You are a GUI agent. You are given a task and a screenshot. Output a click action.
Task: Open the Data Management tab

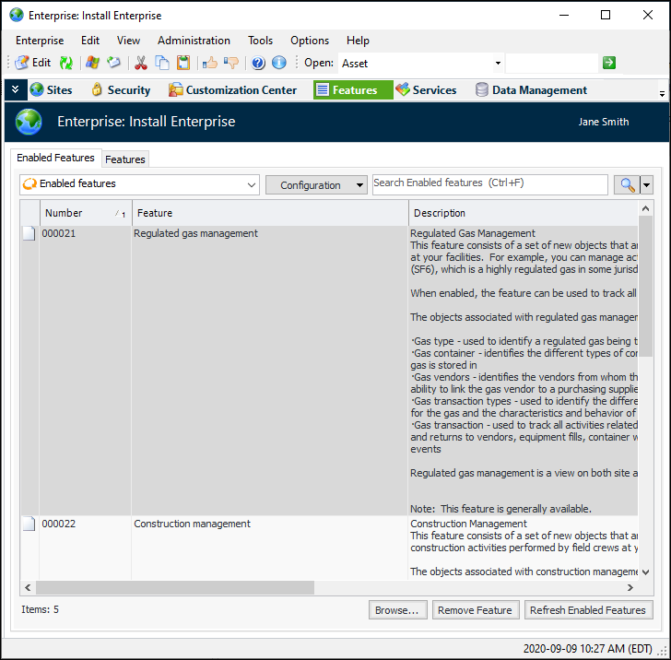tap(531, 90)
